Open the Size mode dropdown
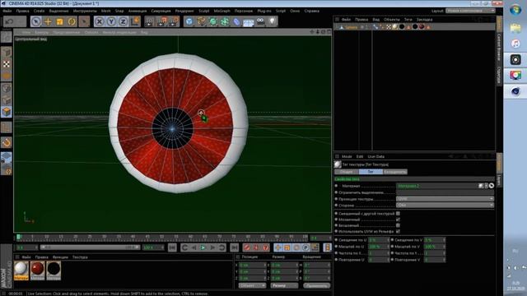This screenshot has height=296, width=527. pos(284,285)
